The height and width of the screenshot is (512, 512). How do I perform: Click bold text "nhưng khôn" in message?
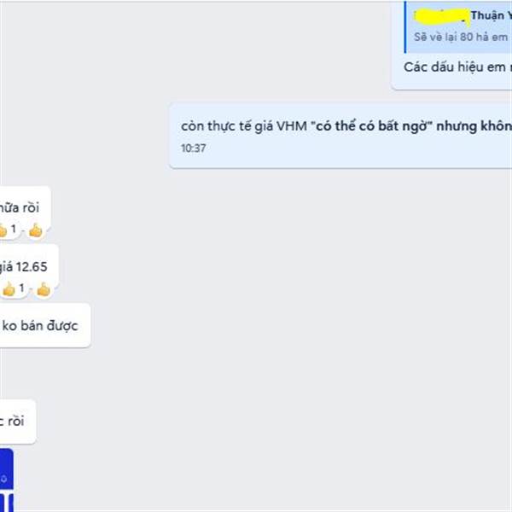click(474, 126)
